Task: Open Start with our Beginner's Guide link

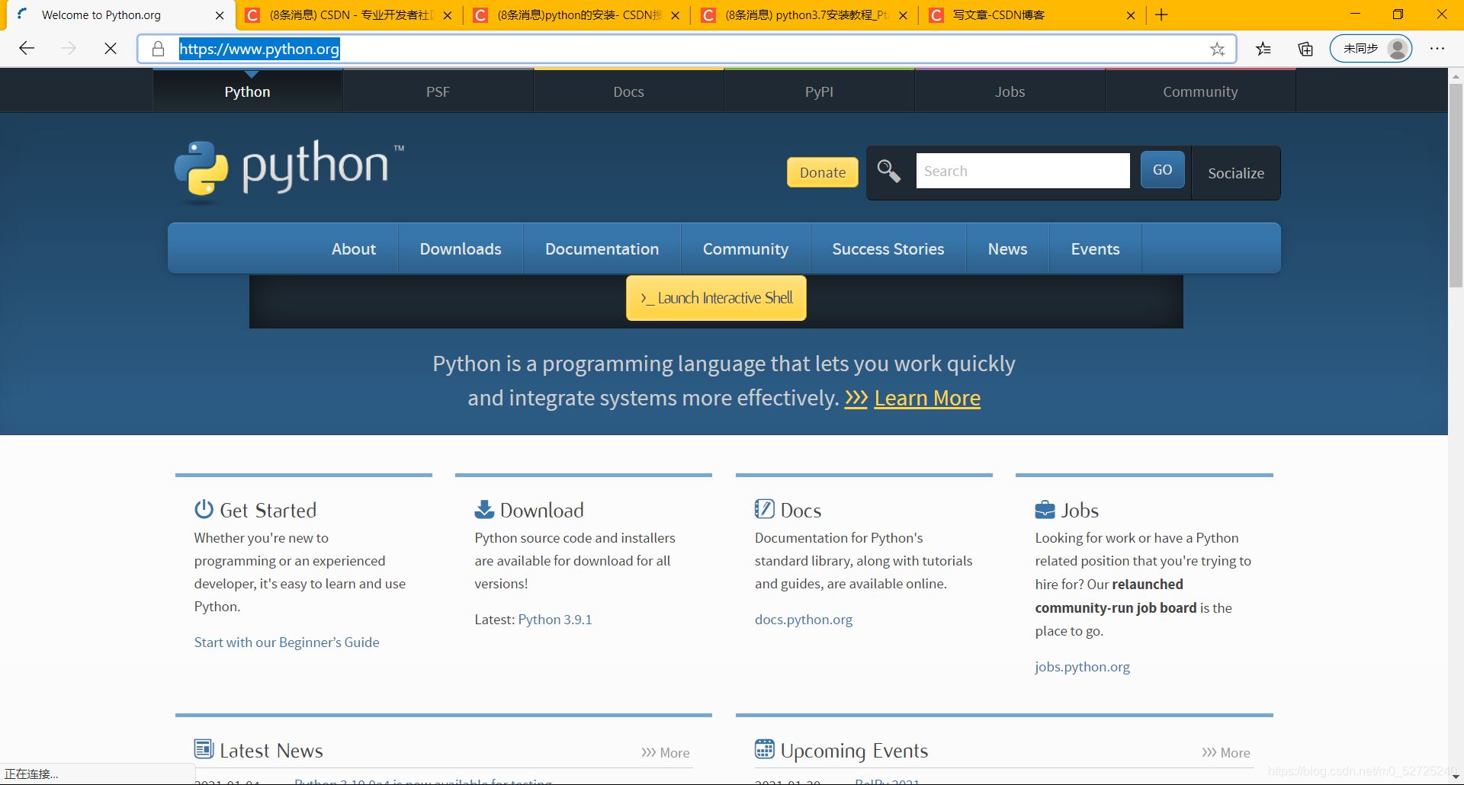Action: coord(287,642)
